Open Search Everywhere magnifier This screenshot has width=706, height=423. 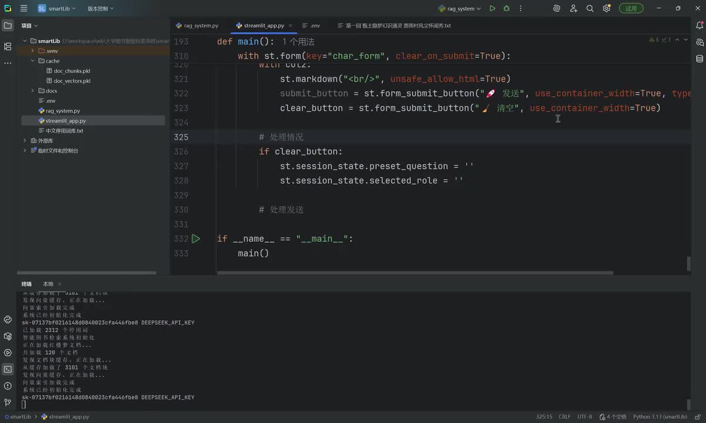click(590, 8)
